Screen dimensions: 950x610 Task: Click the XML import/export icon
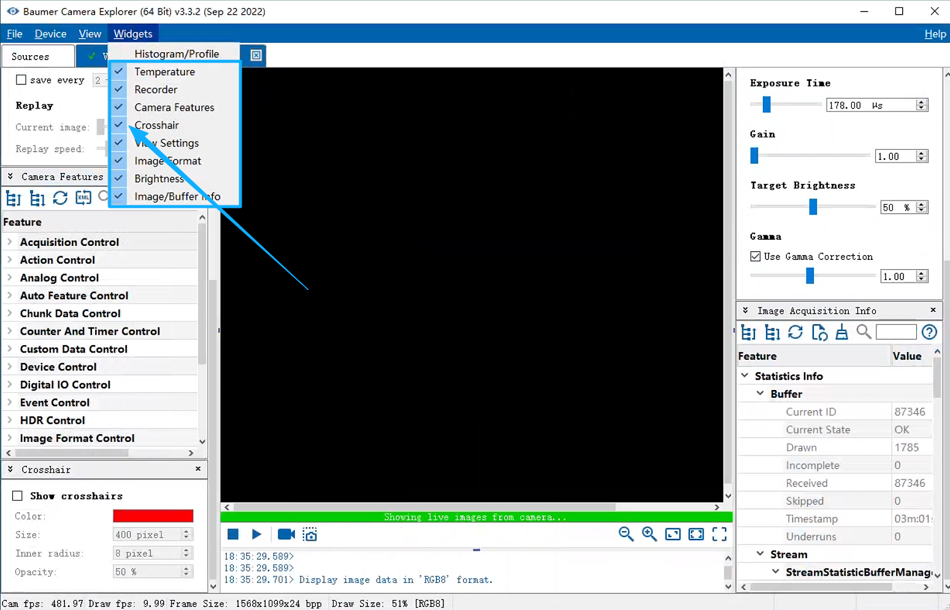[x=83, y=197]
